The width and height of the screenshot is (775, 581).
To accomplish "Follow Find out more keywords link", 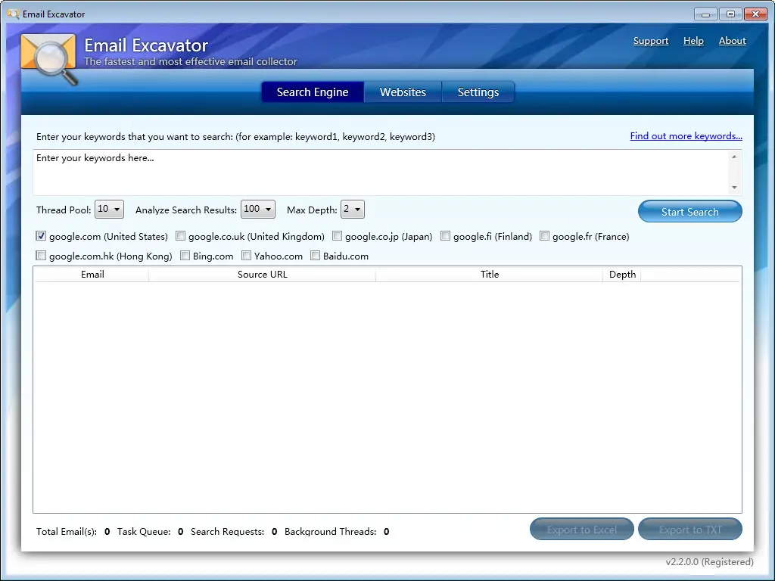I will [x=686, y=136].
